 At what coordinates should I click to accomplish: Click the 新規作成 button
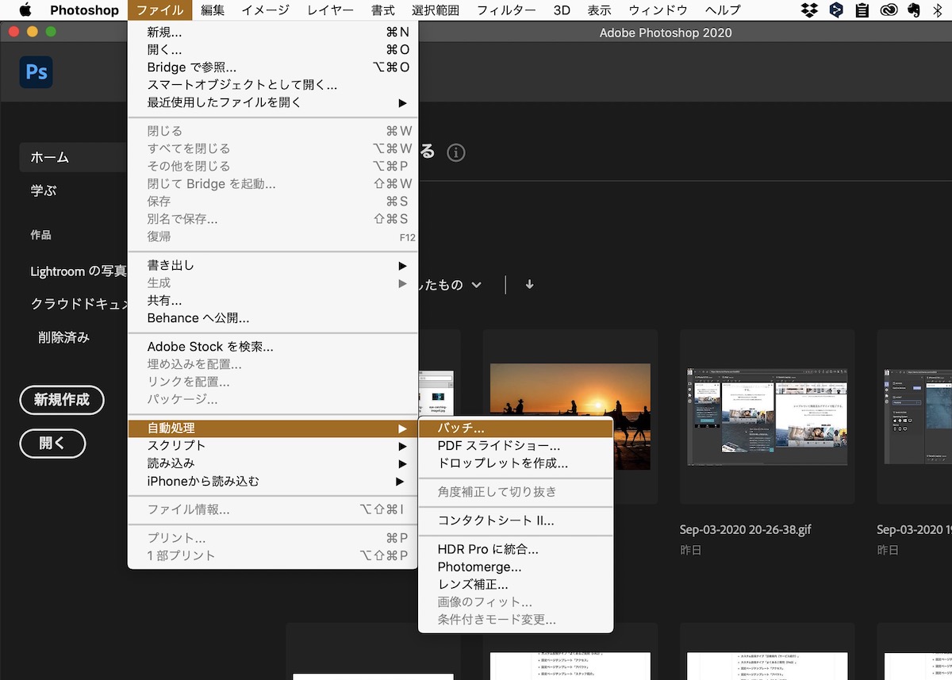[x=62, y=400]
